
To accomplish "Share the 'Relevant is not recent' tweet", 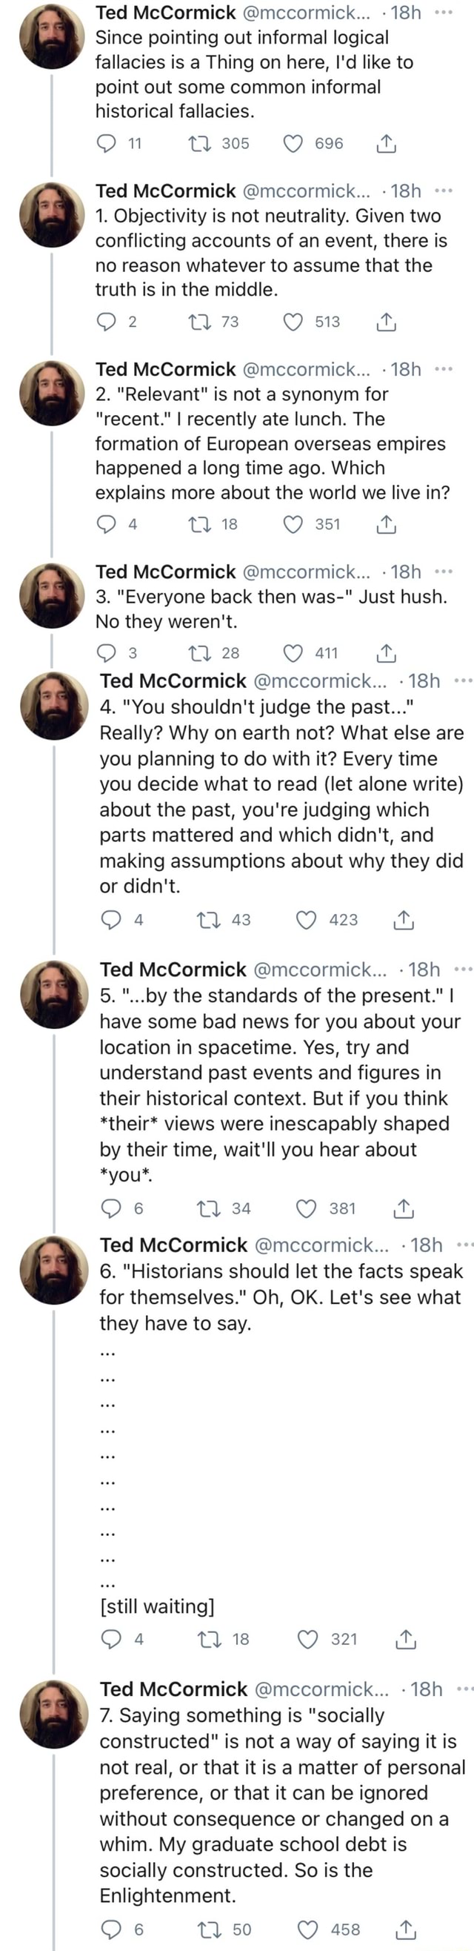I will [x=387, y=524].
